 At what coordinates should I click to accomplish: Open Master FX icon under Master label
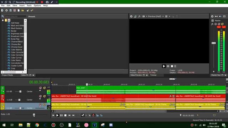click(x=212, y=24)
